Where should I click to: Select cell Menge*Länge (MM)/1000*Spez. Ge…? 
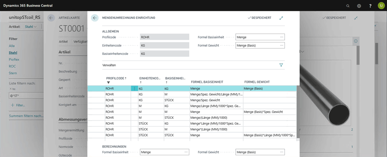216,124
